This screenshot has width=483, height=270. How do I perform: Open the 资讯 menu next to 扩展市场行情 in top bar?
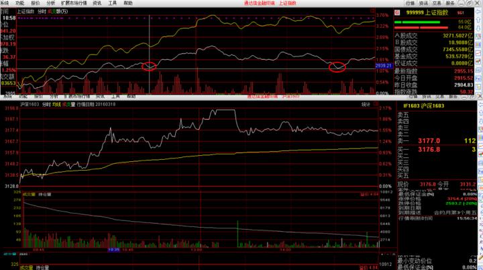point(97,3)
